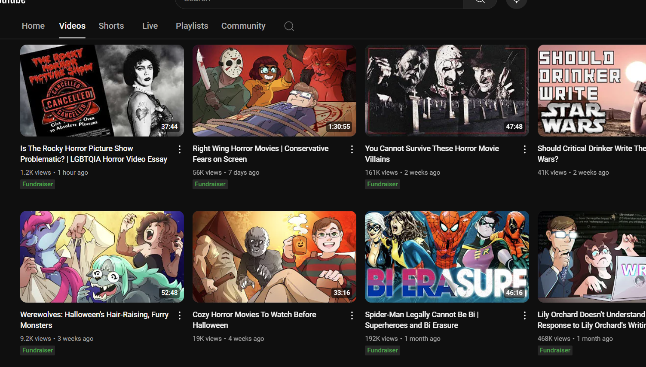Click "41K views • 2 weeks ago" text
The width and height of the screenshot is (646, 367).
coord(573,173)
